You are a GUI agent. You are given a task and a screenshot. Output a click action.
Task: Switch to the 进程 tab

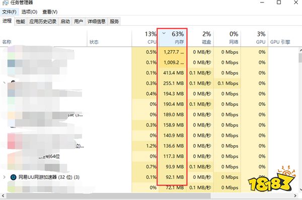(7, 21)
